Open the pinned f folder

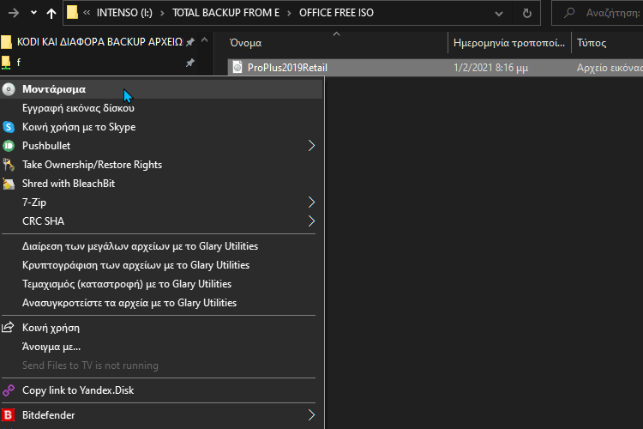tap(19, 63)
